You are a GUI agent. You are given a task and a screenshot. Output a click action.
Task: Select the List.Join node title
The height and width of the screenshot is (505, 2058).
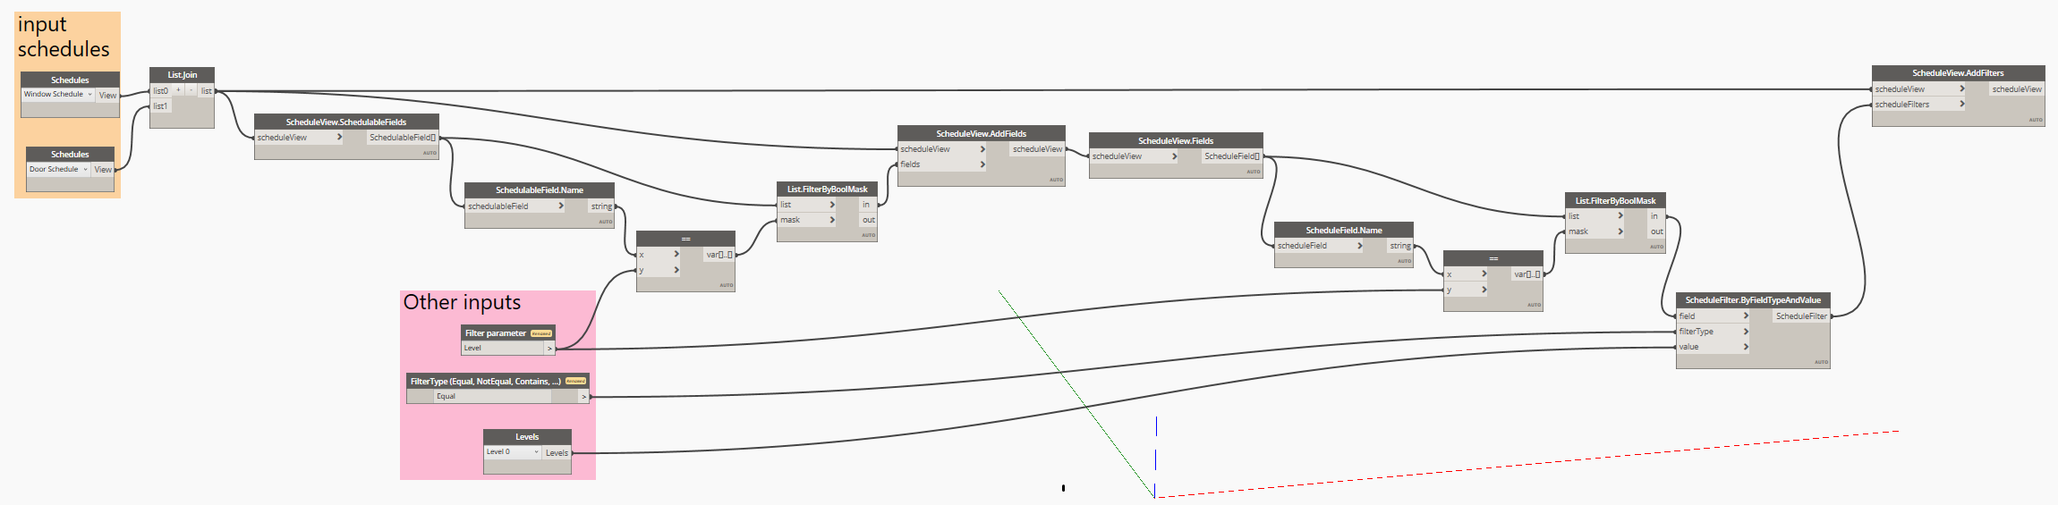[x=182, y=75]
